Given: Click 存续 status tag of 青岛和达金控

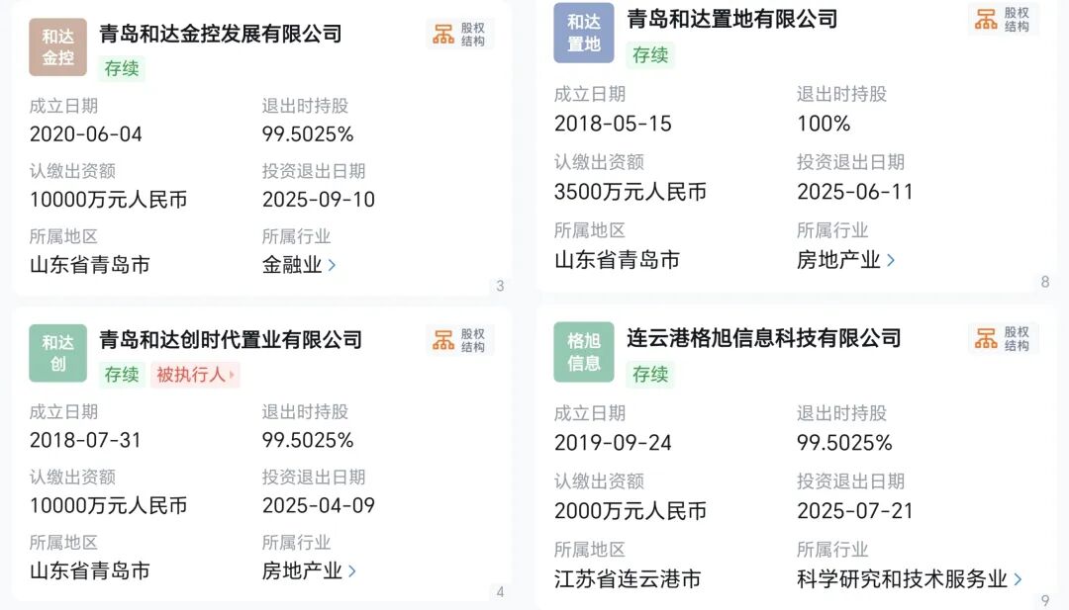Looking at the screenshot, I should point(123,68).
